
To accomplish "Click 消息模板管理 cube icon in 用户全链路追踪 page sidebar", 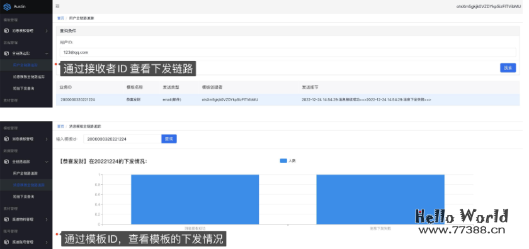I will [x=6, y=31].
